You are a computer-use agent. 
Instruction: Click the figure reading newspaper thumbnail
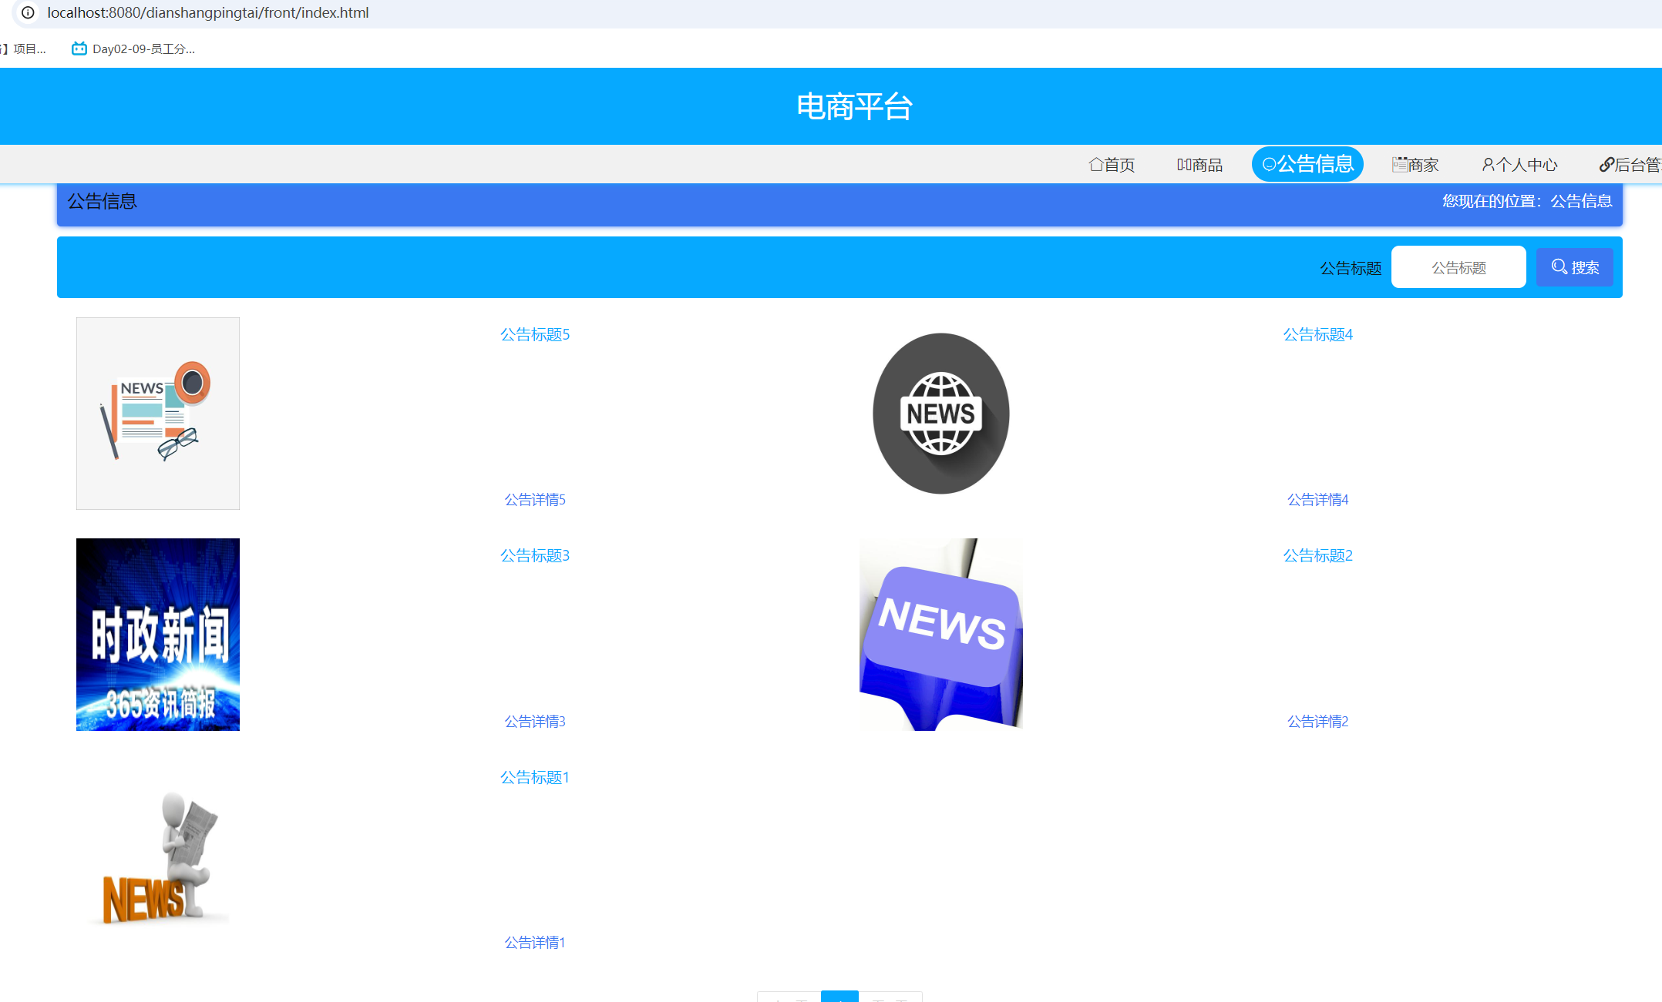(x=158, y=856)
